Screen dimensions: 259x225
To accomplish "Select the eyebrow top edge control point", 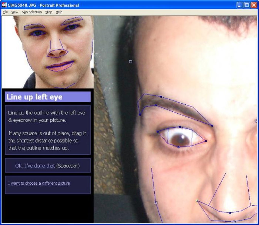I will [x=161, y=97].
